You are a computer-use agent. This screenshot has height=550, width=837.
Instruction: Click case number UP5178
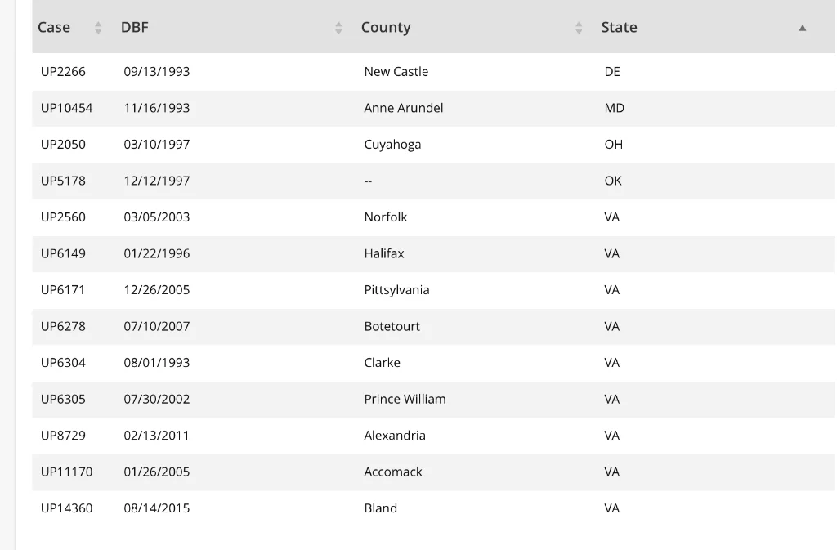63,181
